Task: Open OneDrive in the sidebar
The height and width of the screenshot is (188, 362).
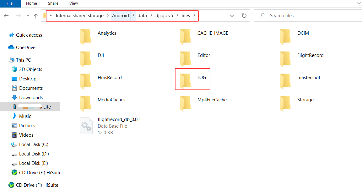Action: [24, 47]
